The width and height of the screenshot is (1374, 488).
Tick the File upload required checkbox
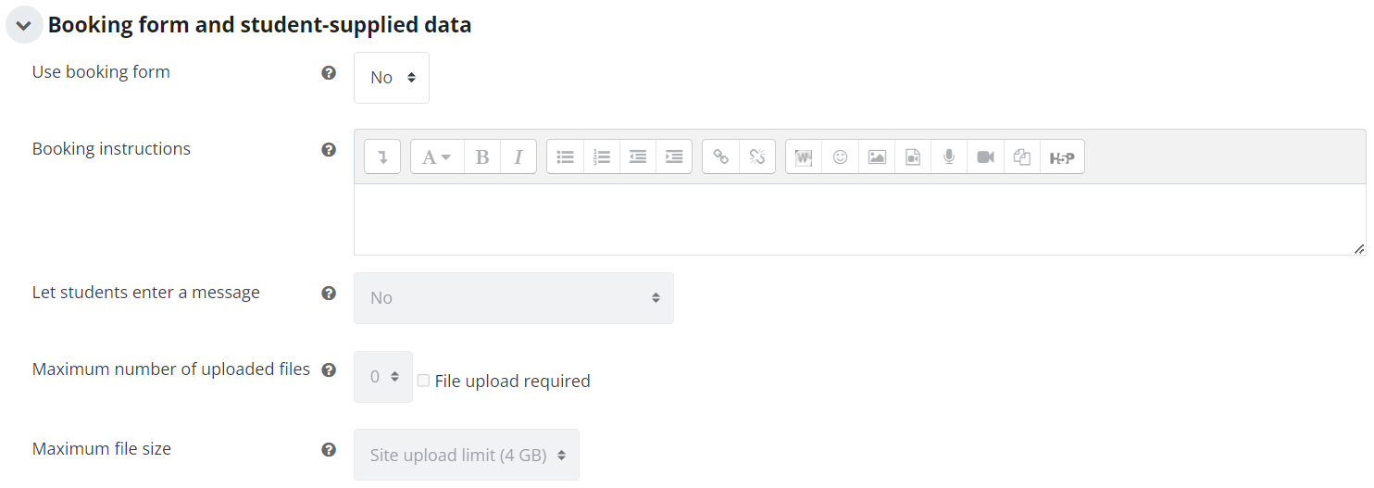point(423,381)
